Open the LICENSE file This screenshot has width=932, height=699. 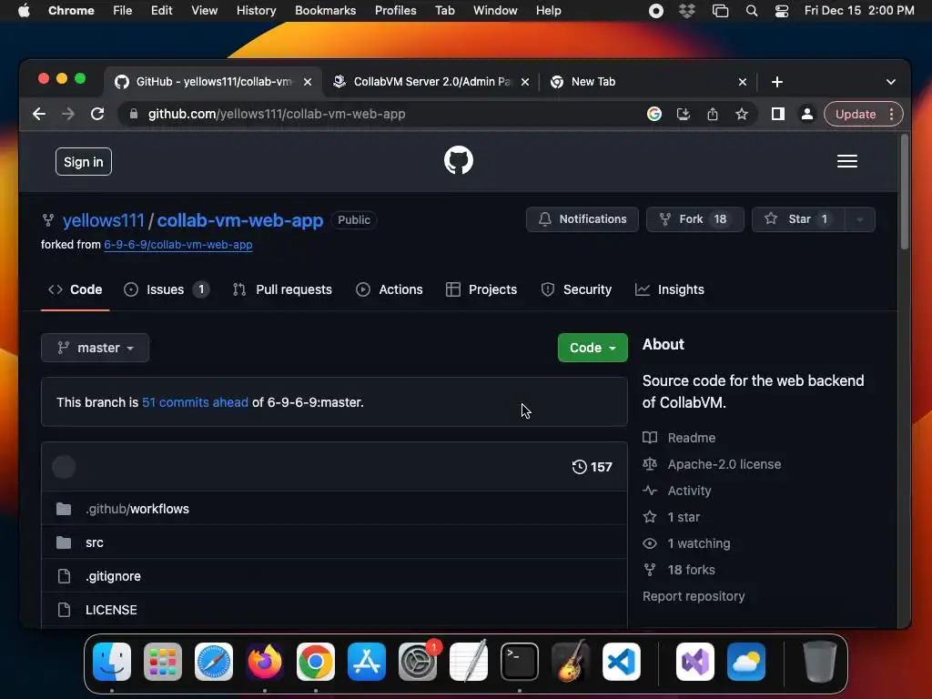111,610
